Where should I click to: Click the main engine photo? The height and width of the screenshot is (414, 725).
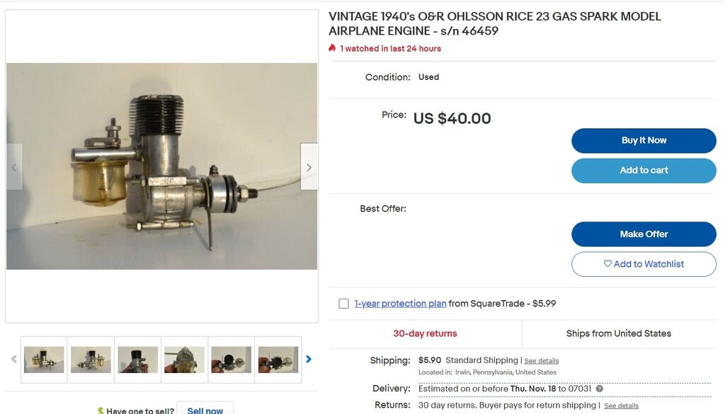point(162,166)
